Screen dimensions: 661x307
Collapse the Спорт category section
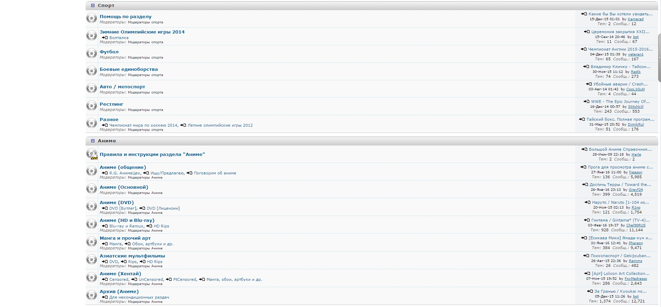pos(93,6)
